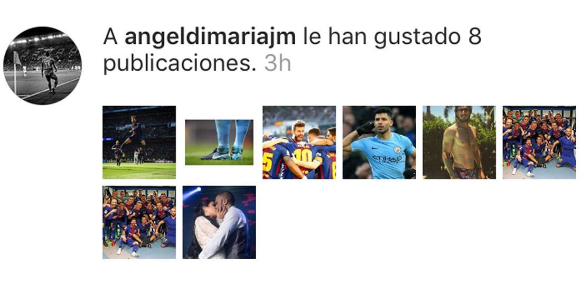This screenshot has width=581, height=294.
Task: Open the angeldimariajm profile link
Action: pos(210,36)
